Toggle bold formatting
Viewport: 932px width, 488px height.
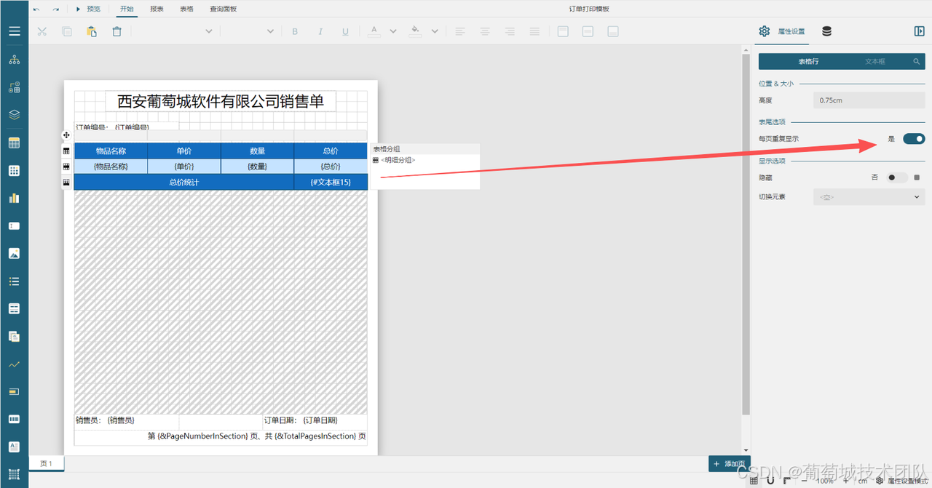[x=295, y=31]
